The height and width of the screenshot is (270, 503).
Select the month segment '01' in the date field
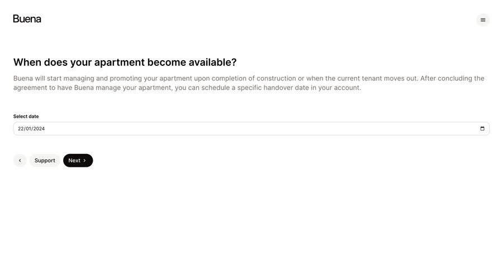tap(29, 129)
